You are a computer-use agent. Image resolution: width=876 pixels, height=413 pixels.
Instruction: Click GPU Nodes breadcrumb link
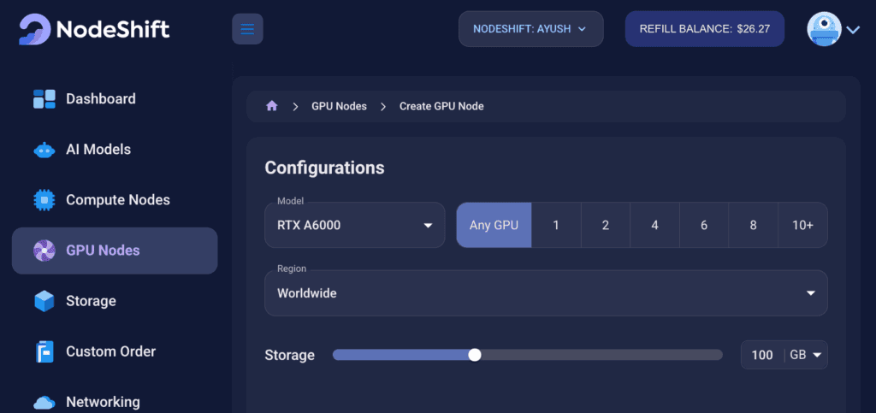pyautogui.click(x=339, y=106)
